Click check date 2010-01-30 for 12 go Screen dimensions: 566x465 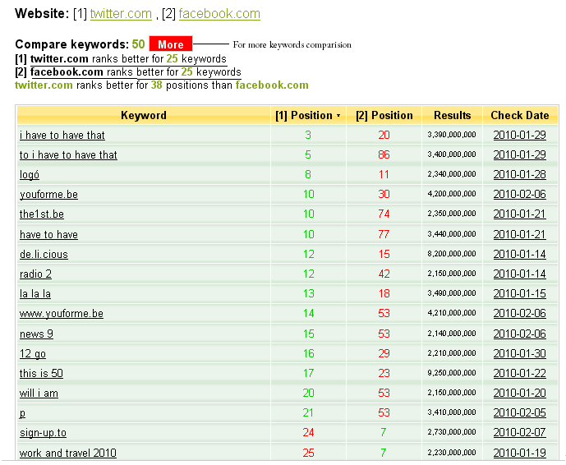pos(520,353)
